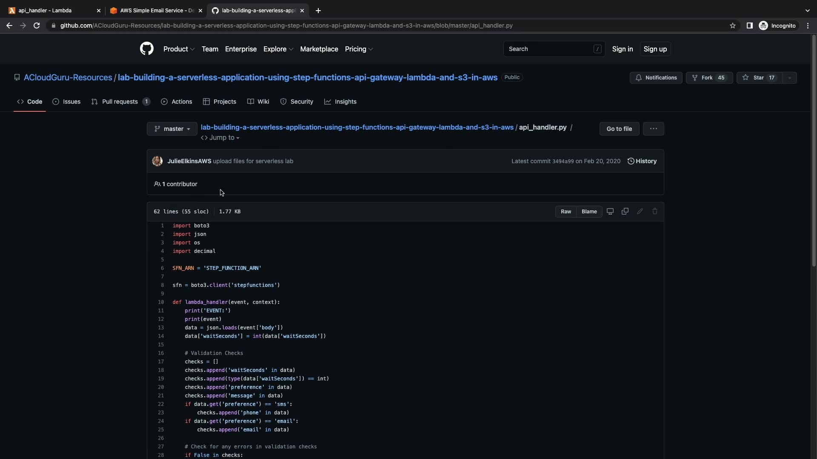Expand the Jump to dropdown

(220, 138)
